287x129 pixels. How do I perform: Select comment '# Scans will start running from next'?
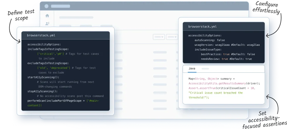click(x=66, y=82)
